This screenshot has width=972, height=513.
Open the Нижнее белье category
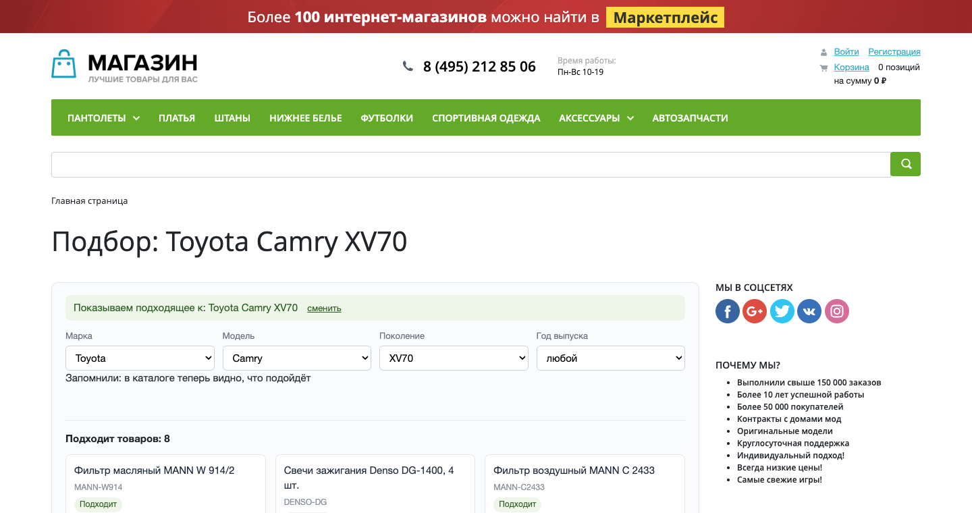click(306, 118)
